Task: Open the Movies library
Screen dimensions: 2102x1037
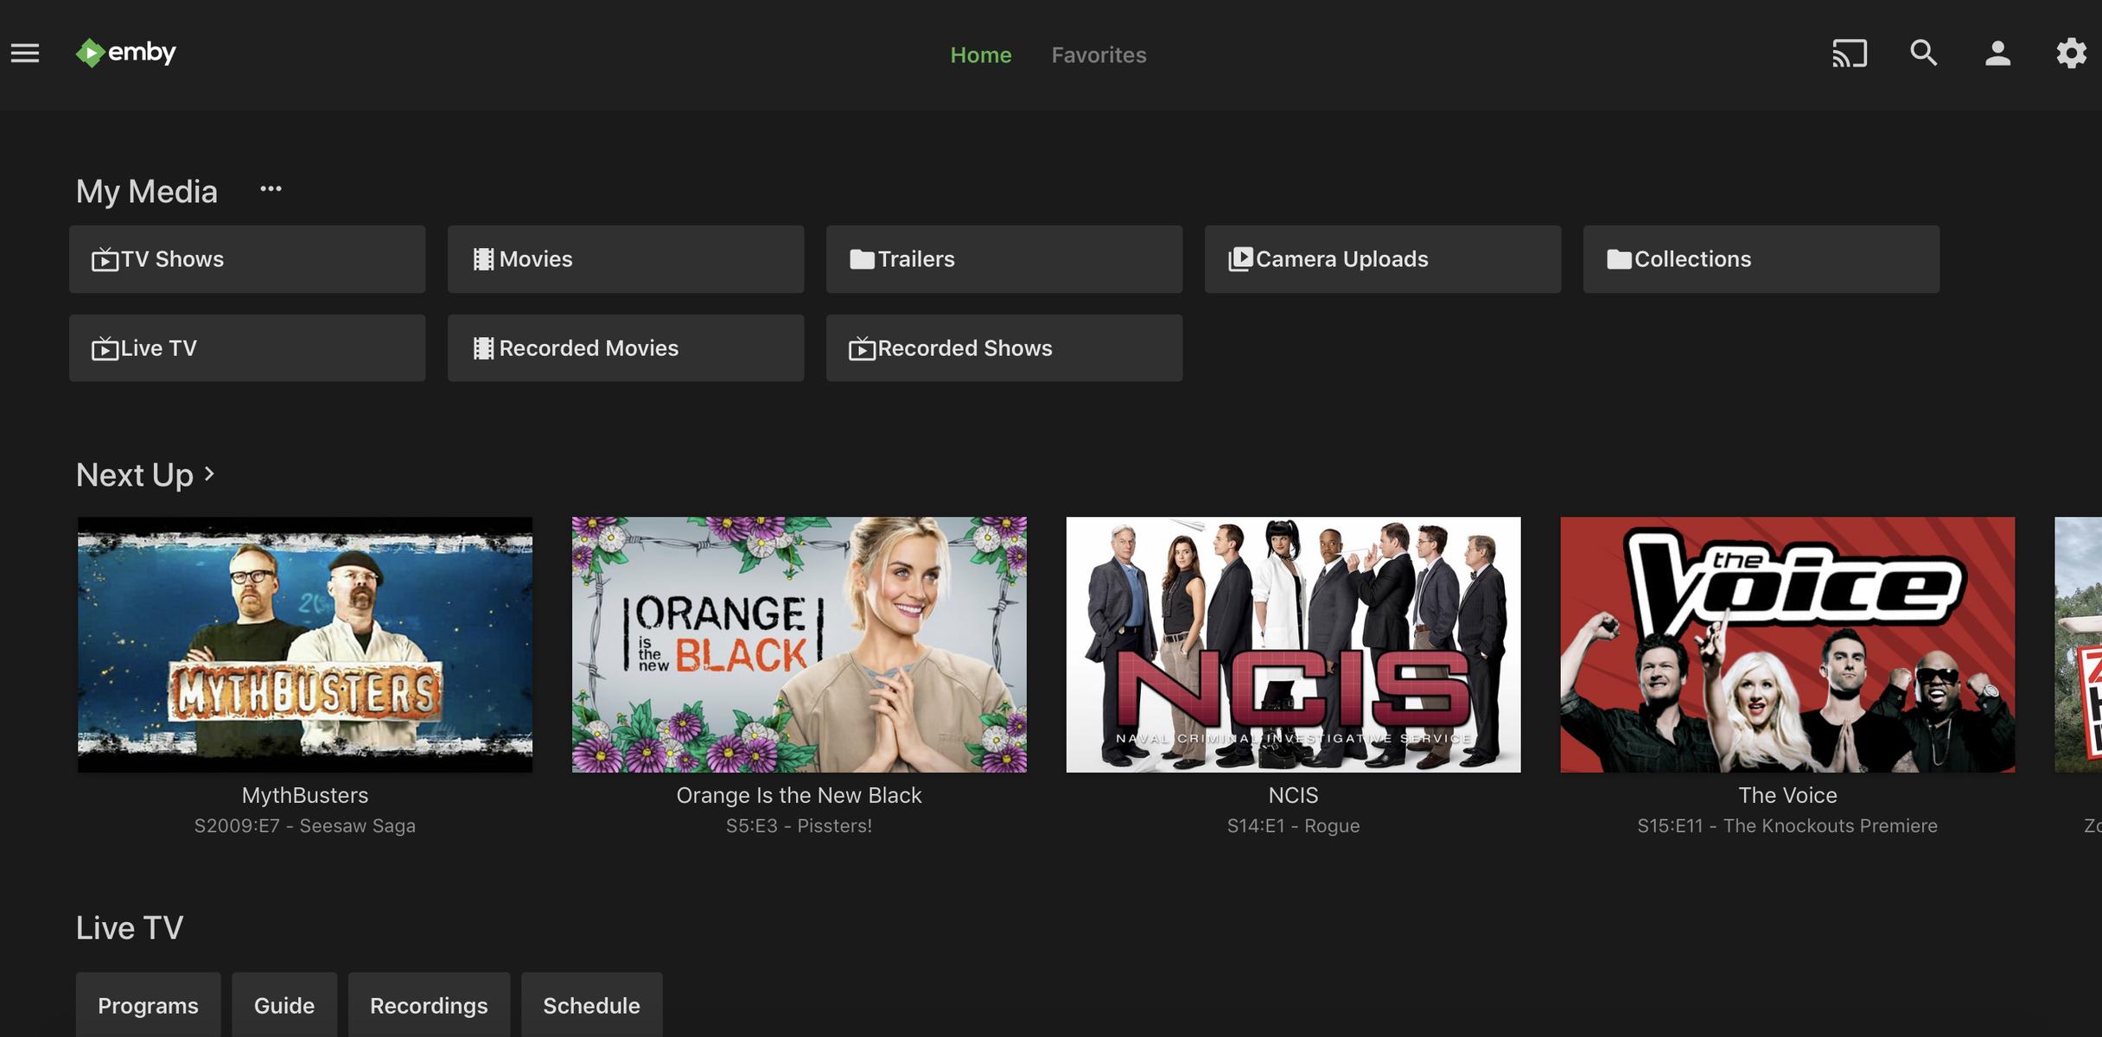Action: pyautogui.click(x=626, y=259)
